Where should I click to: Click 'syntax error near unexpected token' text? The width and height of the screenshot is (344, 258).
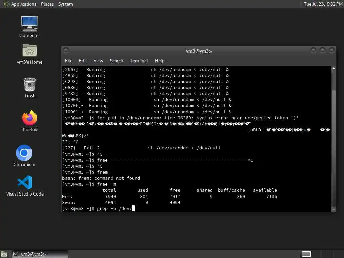pos(242,118)
